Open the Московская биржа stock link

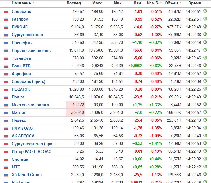tap(30, 105)
